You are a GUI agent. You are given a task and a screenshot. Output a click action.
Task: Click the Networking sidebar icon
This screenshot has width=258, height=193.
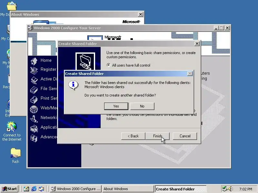(34, 119)
